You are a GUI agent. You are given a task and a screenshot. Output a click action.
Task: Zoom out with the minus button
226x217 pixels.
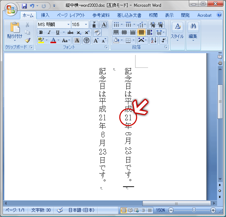tap(171, 210)
